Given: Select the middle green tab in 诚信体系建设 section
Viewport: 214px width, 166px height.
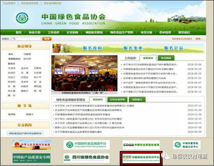Looking at the screenshot, I should point(118,100).
